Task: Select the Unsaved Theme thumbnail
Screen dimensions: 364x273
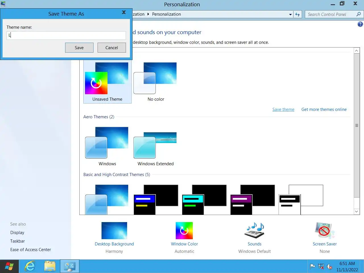Action: (x=107, y=82)
